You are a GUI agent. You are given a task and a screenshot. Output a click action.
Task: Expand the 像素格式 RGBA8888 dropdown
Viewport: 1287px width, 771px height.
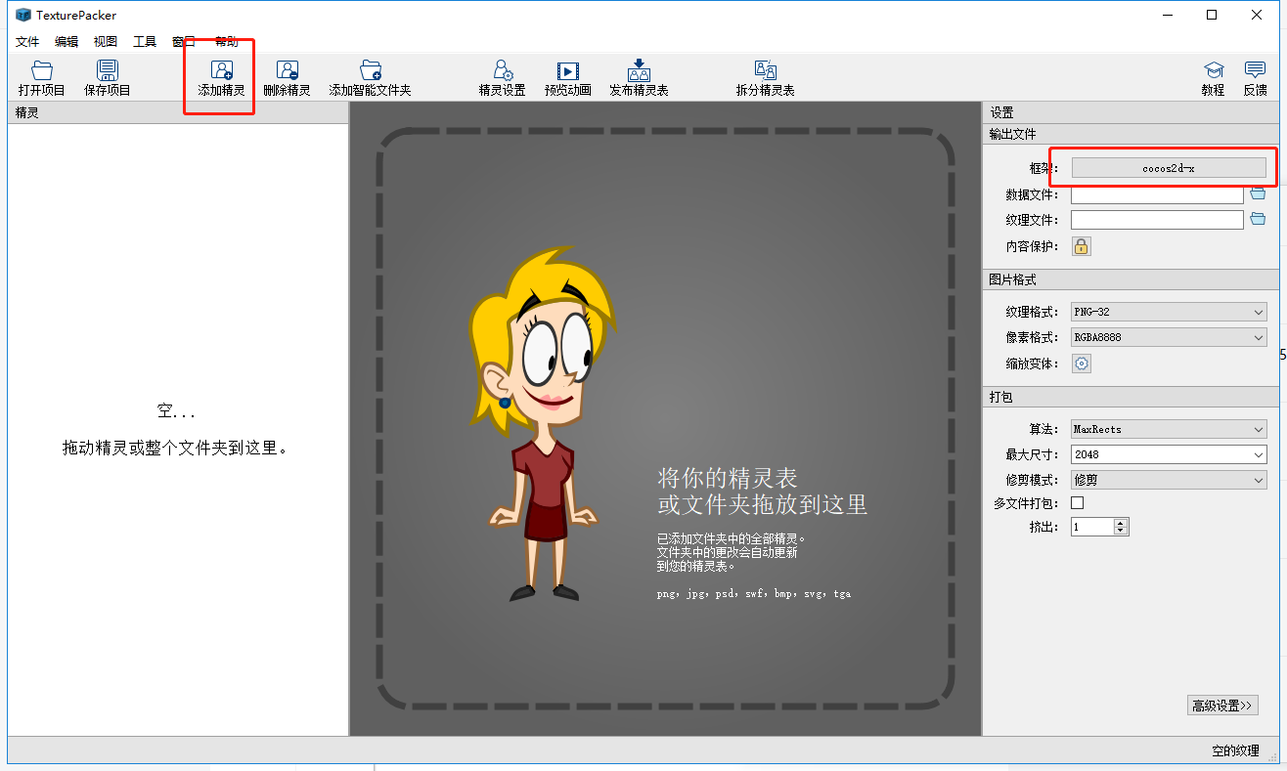coord(1168,336)
